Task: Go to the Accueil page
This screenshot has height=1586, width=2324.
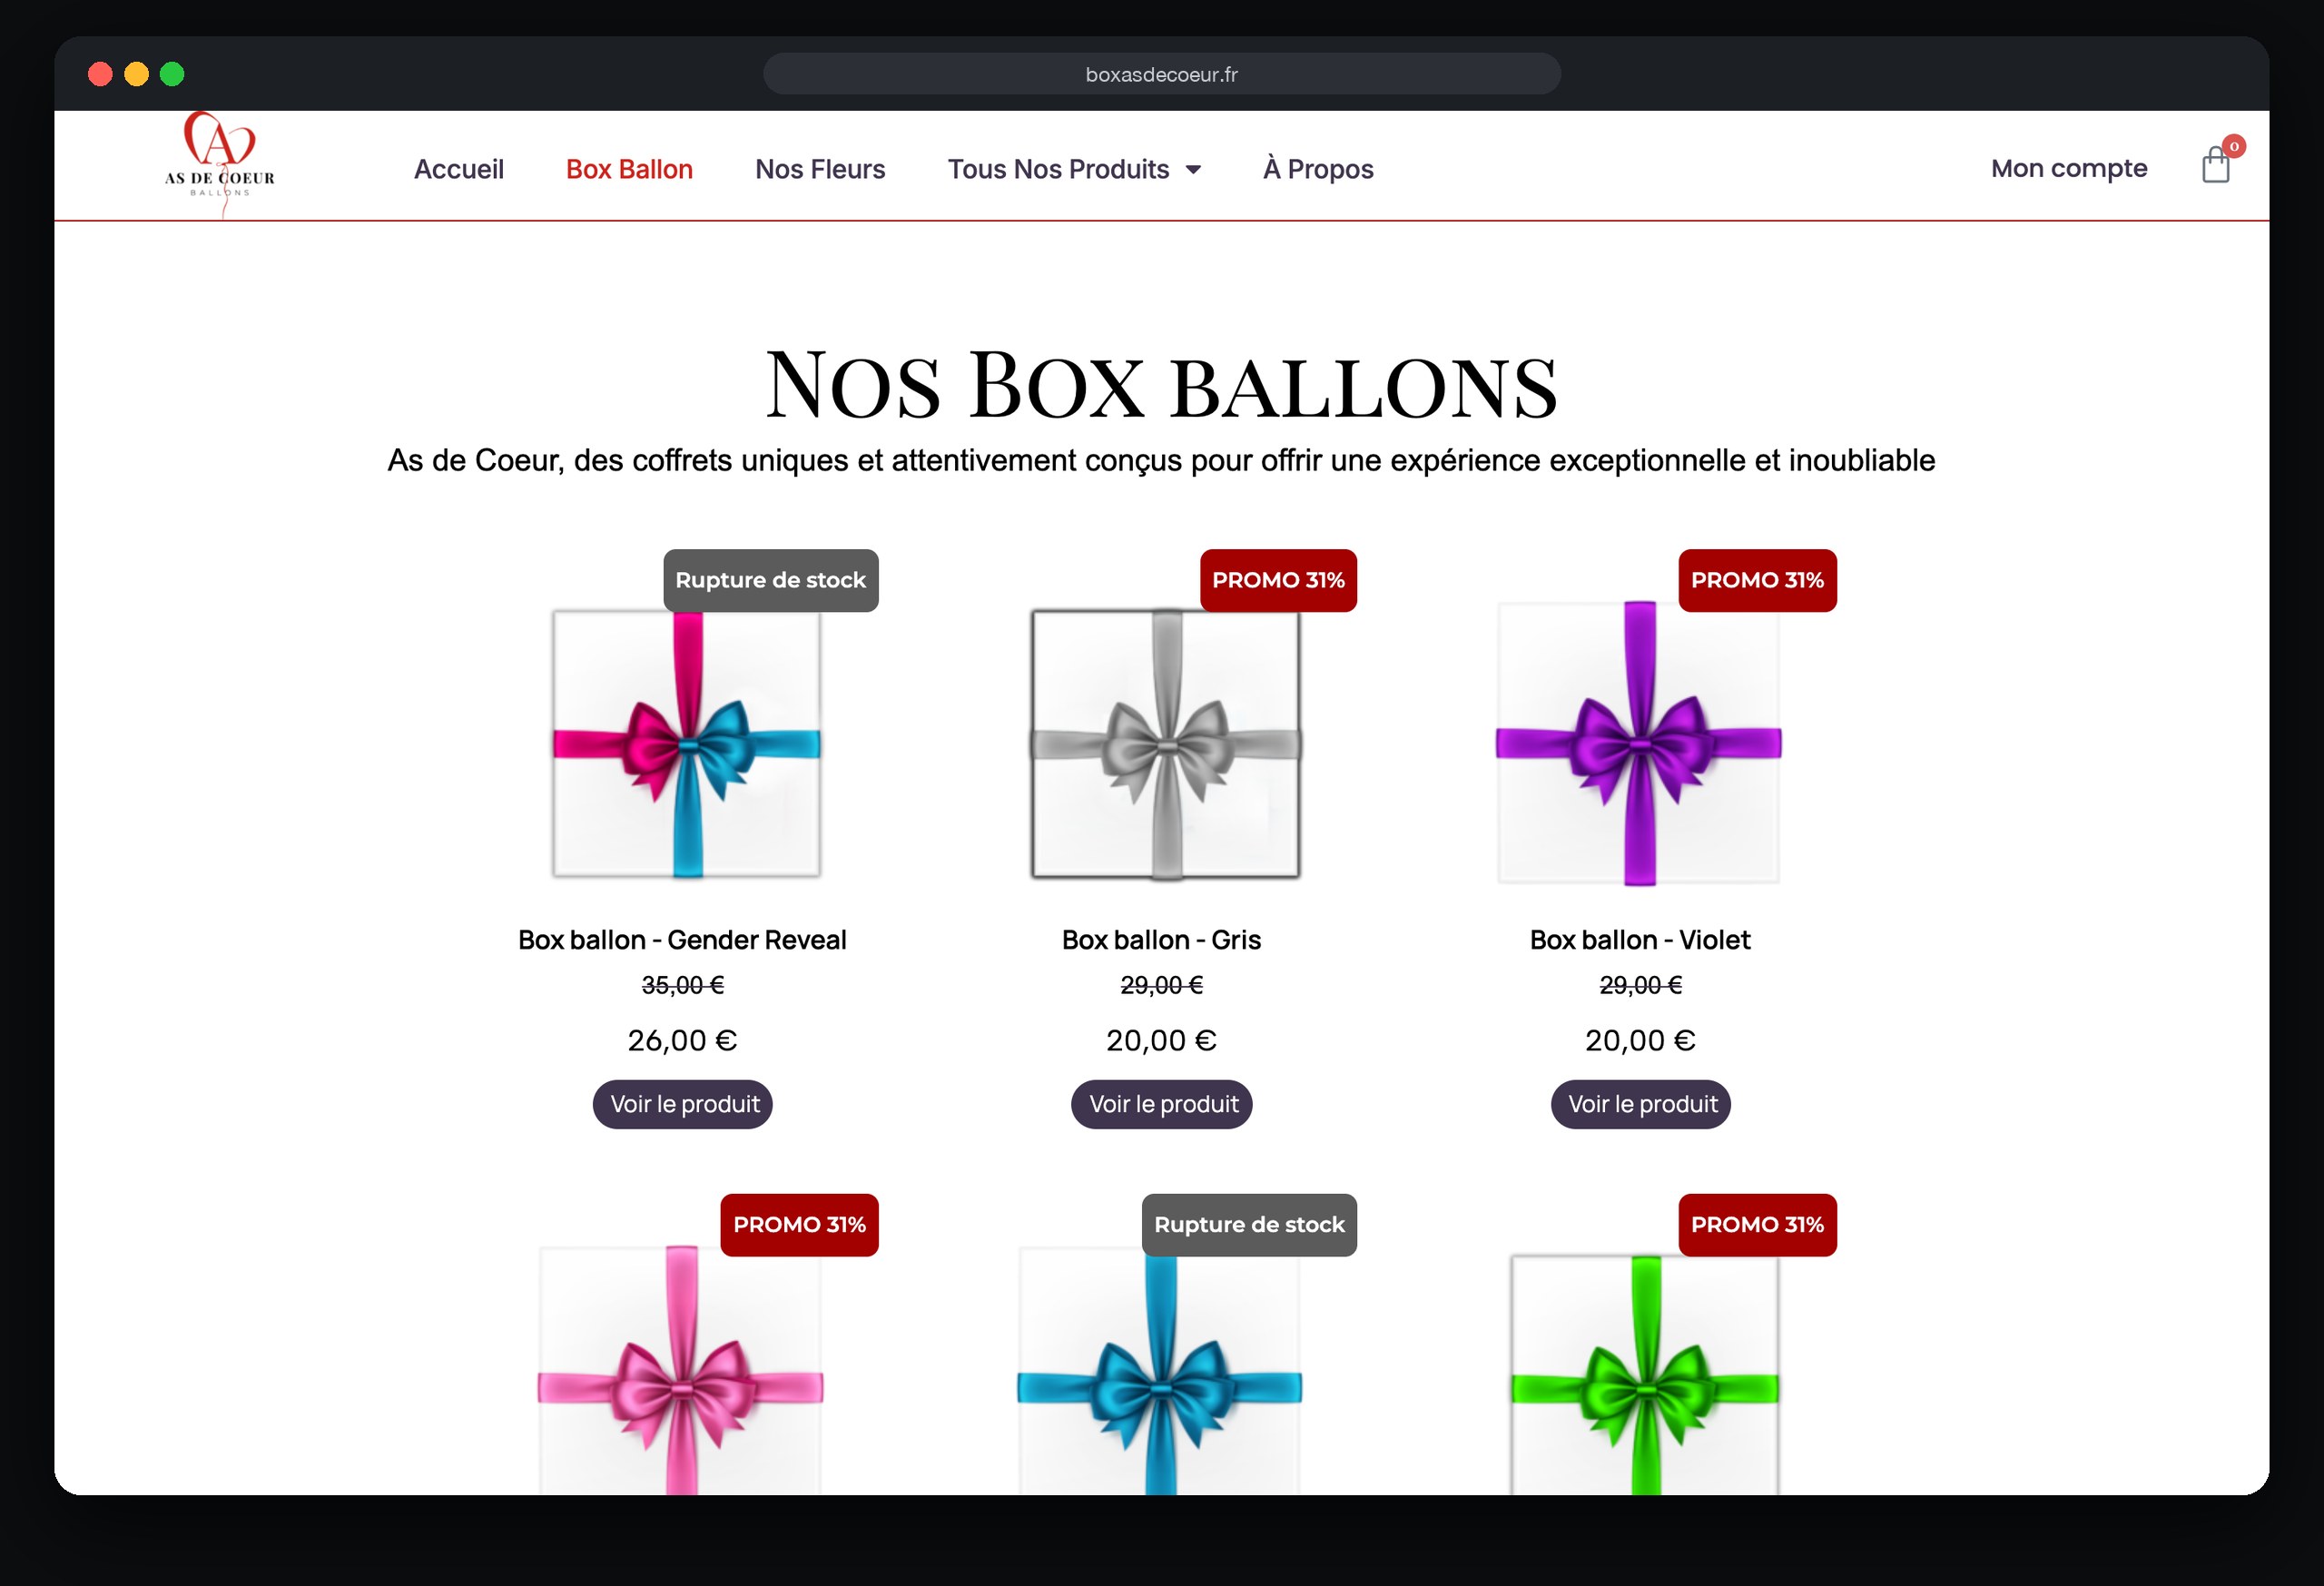Action: coord(459,169)
